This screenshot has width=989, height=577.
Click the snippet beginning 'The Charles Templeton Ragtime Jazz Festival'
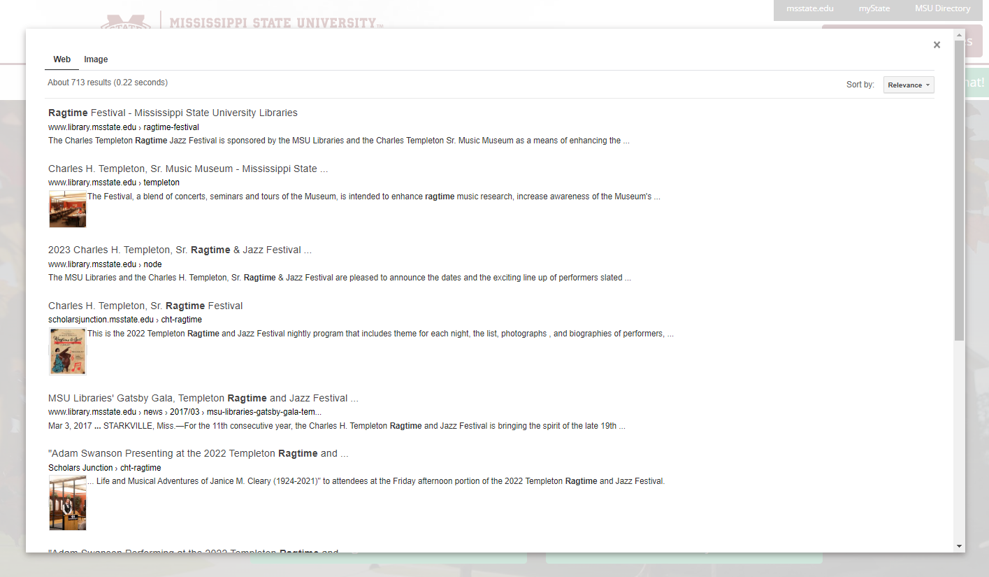(339, 141)
